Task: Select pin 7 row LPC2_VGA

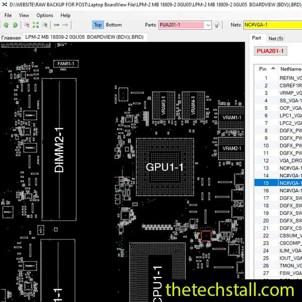Action: pyautogui.click(x=278, y=123)
